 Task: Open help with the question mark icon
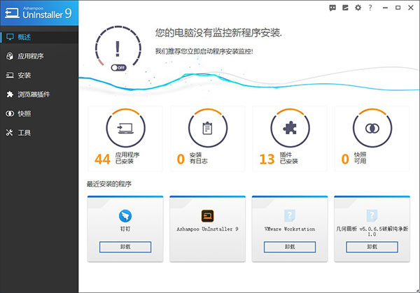click(x=370, y=8)
